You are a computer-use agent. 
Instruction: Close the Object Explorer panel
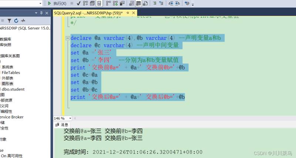[x=47, y=13]
